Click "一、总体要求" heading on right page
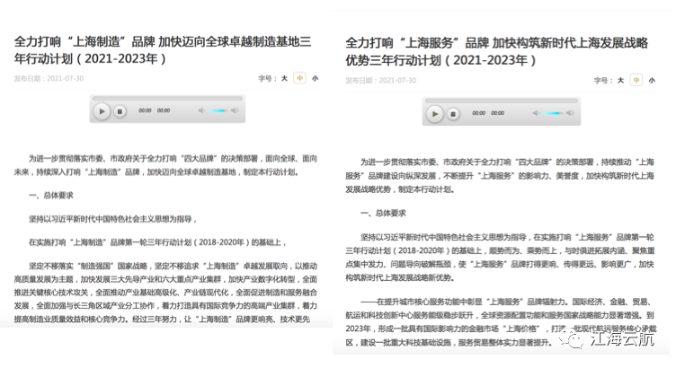 [x=383, y=213]
